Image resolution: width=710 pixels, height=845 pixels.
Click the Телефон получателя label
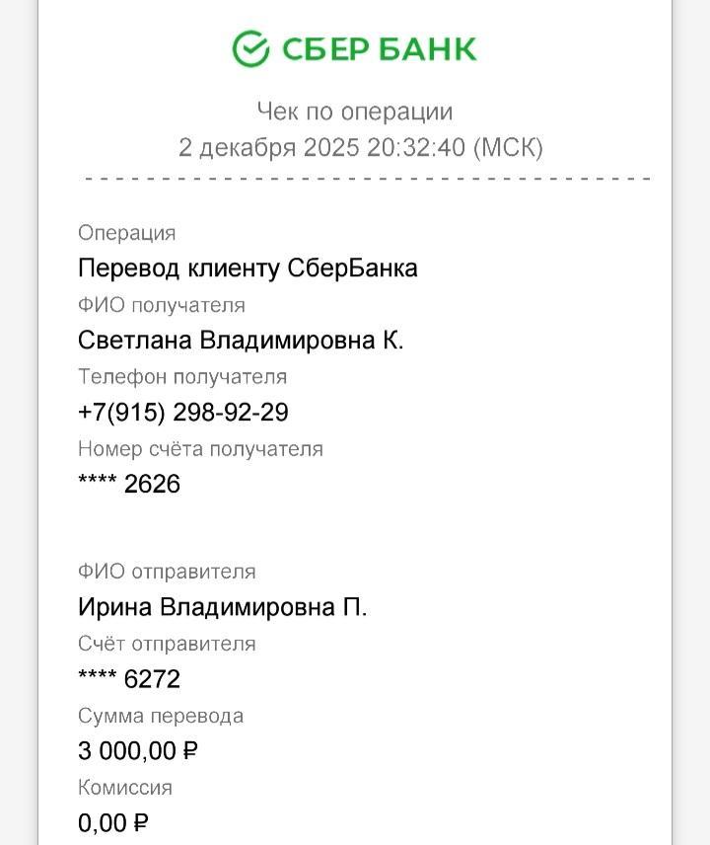[182, 377]
